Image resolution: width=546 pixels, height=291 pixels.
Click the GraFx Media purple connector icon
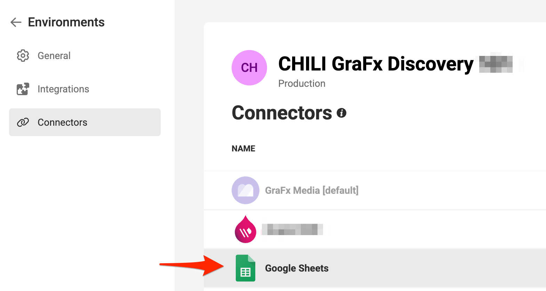[x=246, y=190]
